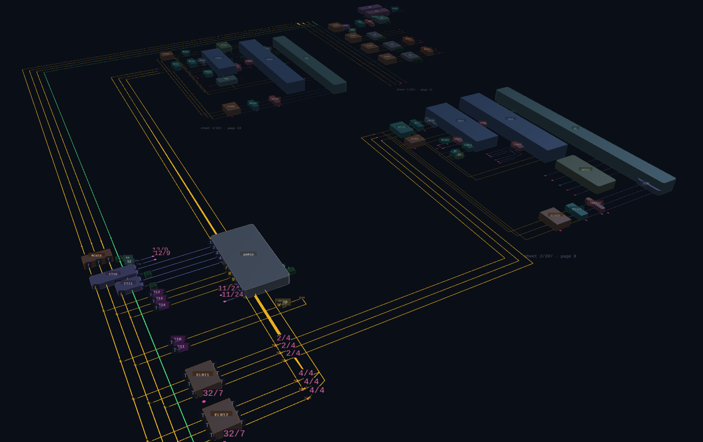Click the ELB21 breaker block

(x=415, y=141)
